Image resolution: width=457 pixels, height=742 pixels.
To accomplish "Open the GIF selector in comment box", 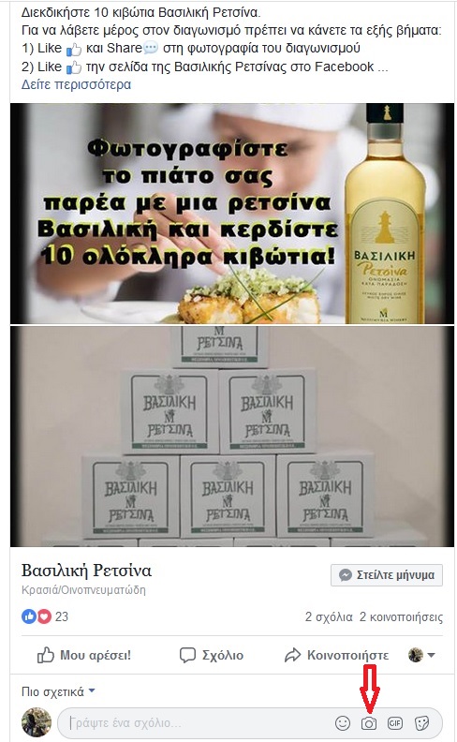I will (x=395, y=723).
